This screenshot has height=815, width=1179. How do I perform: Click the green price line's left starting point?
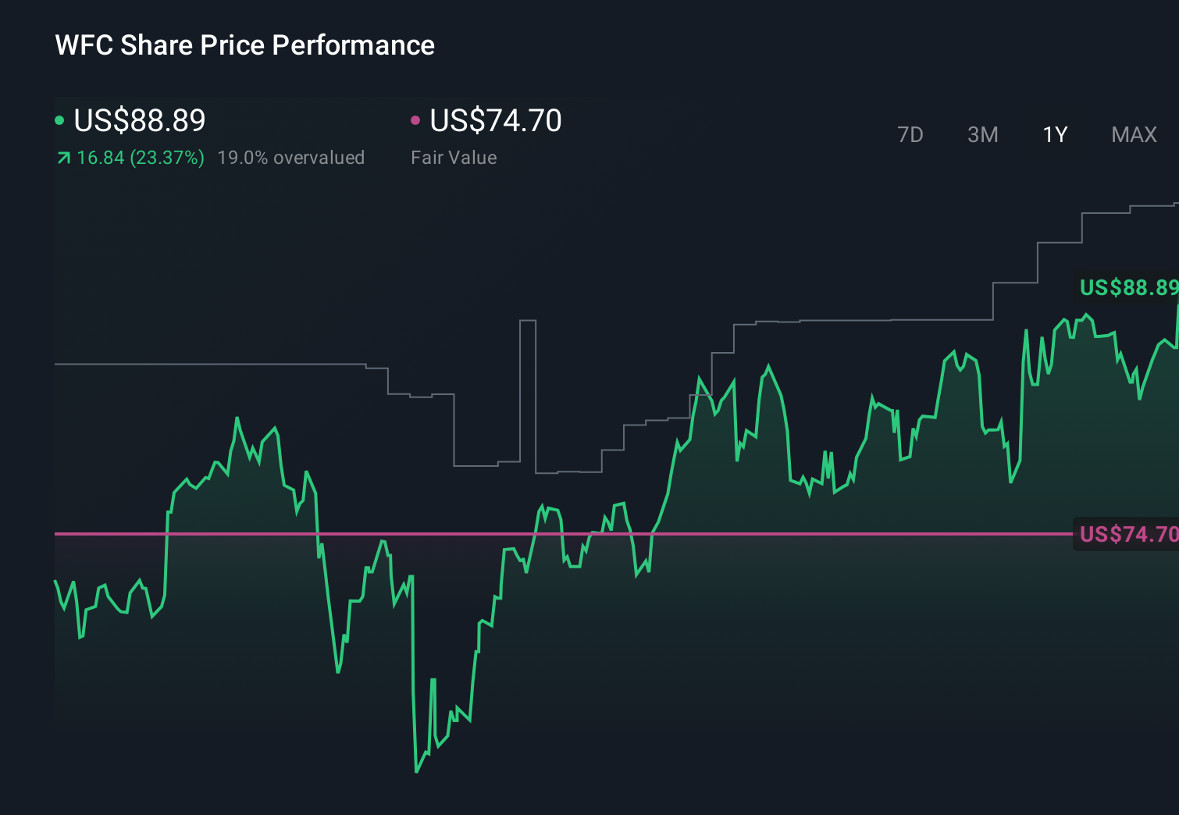click(56, 582)
